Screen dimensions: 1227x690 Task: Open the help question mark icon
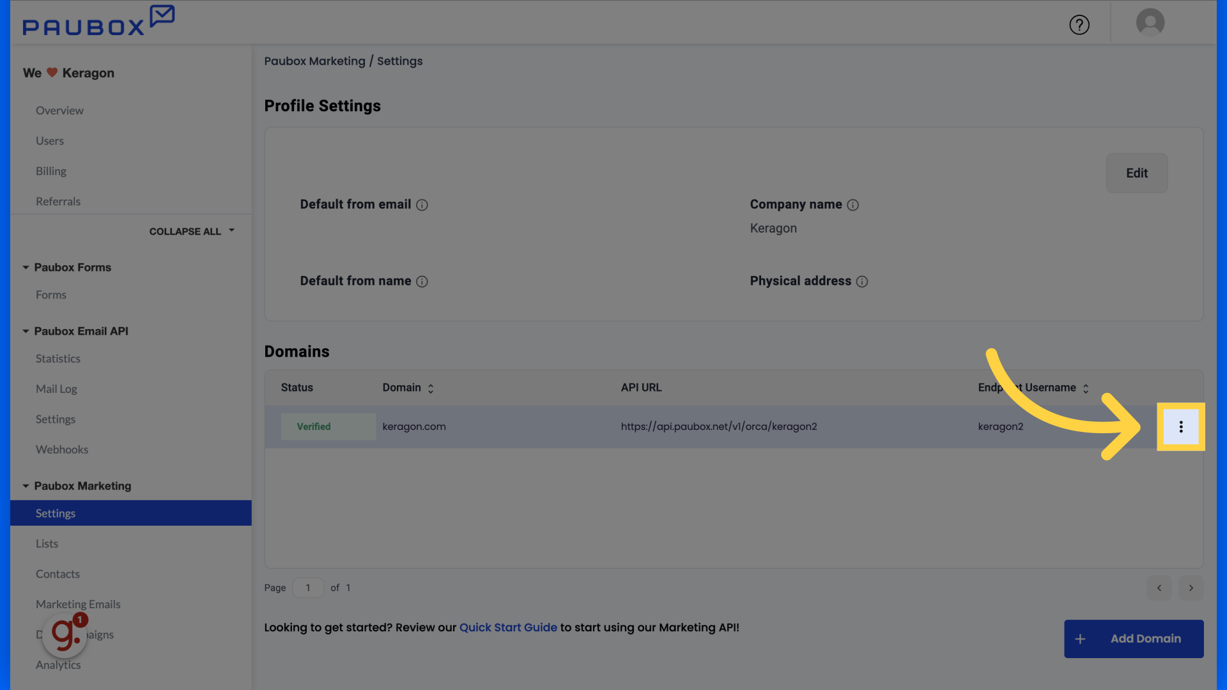1079,25
